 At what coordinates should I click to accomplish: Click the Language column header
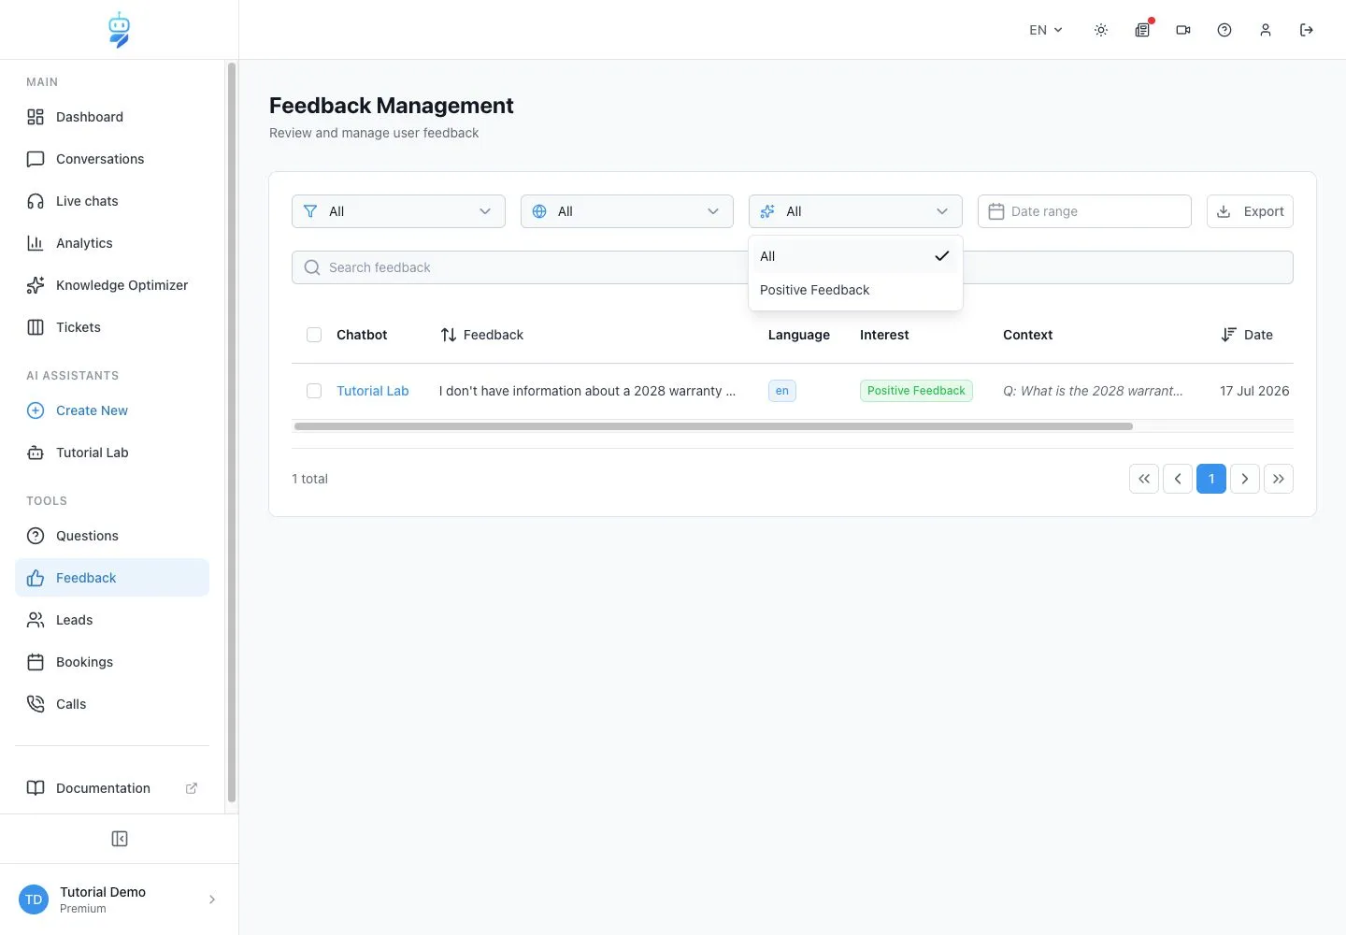799,335
